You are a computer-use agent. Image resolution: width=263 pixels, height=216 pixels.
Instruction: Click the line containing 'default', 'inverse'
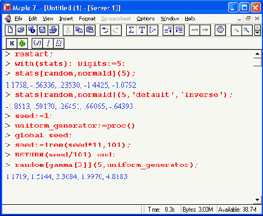point(123,95)
